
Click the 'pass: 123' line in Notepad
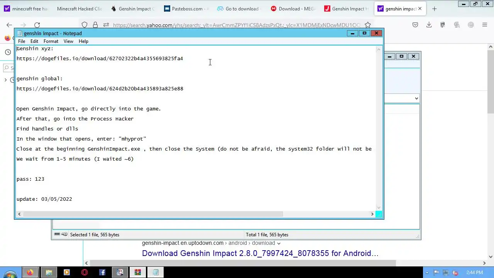pyautogui.click(x=30, y=179)
